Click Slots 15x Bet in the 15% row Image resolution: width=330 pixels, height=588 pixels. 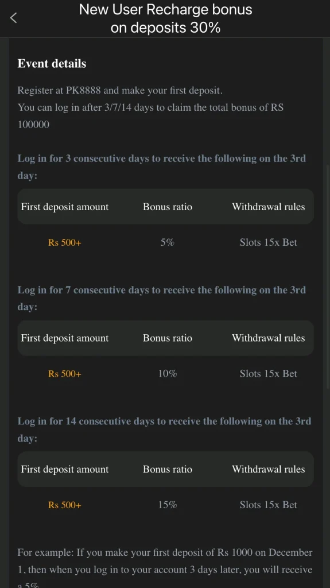point(269,505)
